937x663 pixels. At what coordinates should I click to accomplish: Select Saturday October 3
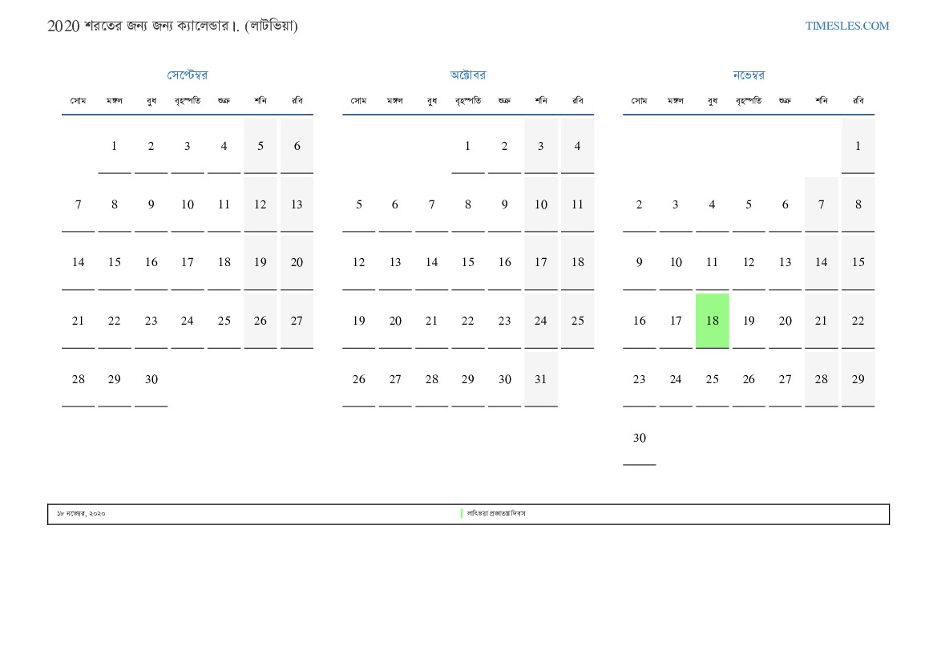pos(540,146)
